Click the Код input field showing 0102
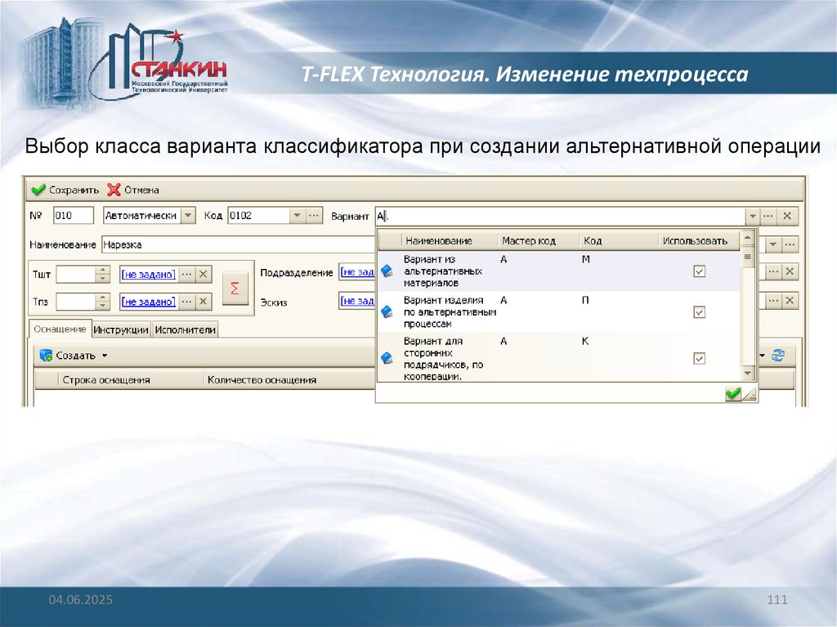The width and height of the screenshot is (837, 627). pos(259,216)
